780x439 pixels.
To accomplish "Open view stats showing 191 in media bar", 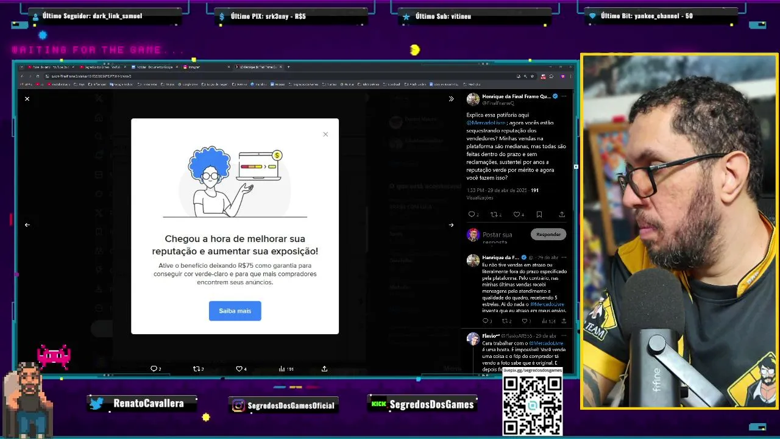I will 286,368.
